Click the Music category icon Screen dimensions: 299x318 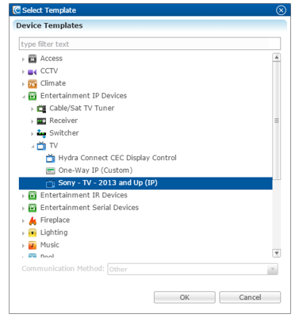tap(33, 245)
